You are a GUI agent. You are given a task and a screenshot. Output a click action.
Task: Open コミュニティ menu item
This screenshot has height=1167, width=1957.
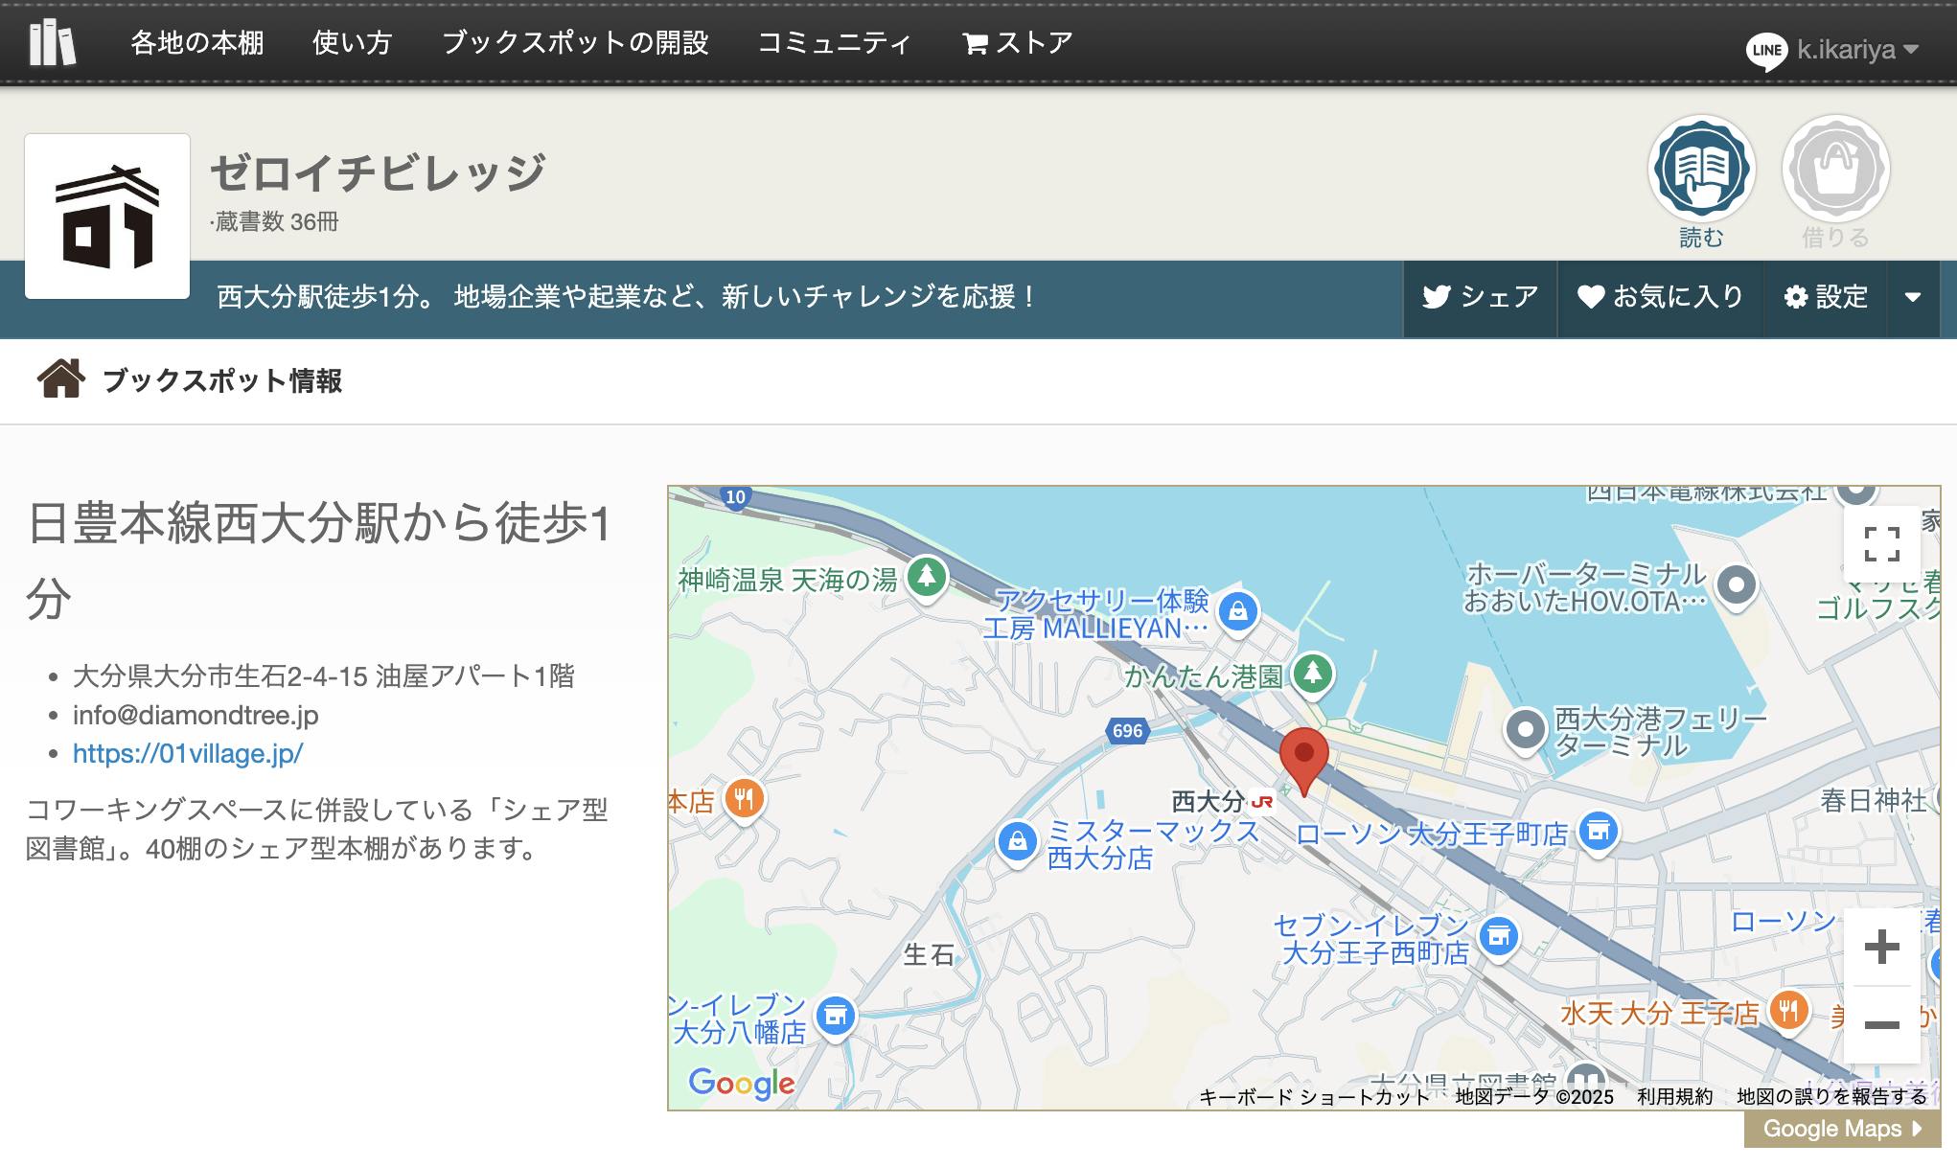pyautogui.click(x=834, y=43)
